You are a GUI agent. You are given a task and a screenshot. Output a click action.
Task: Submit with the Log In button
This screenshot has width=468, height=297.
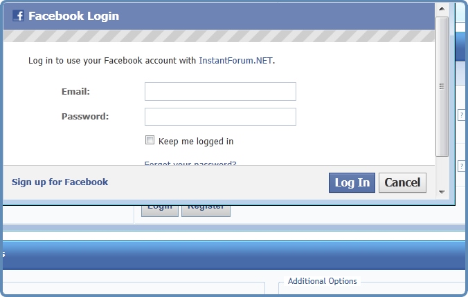(352, 182)
